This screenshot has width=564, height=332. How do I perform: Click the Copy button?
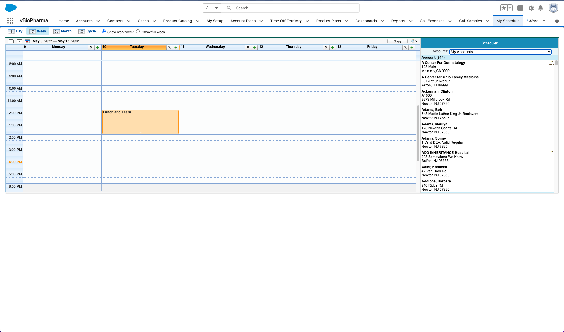pos(397,41)
